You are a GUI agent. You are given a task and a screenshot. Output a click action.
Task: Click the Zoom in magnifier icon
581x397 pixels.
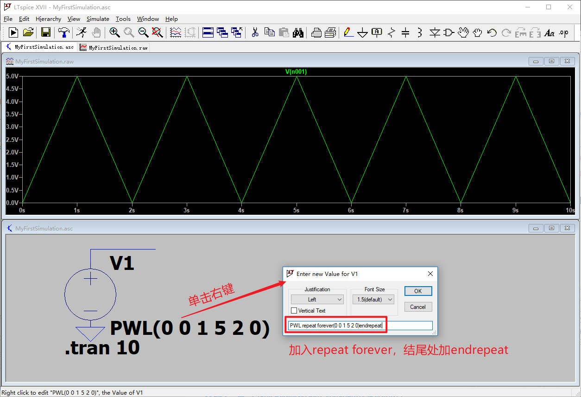pyautogui.click(x=114, y=32)
